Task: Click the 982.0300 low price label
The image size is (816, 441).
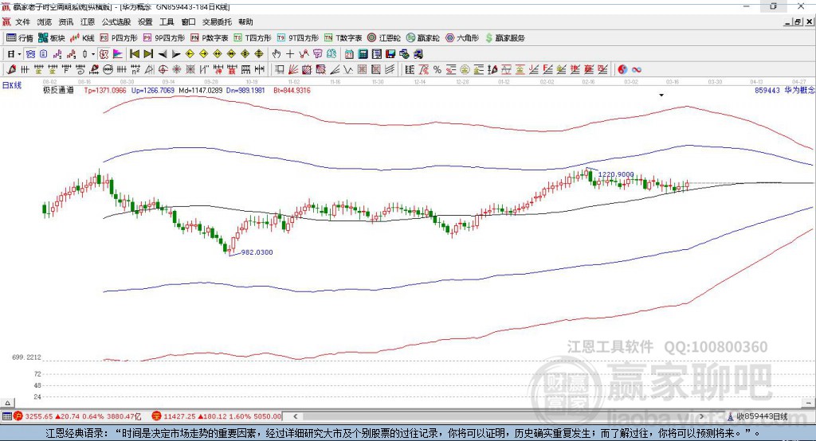Action: [x=257, y=252]
